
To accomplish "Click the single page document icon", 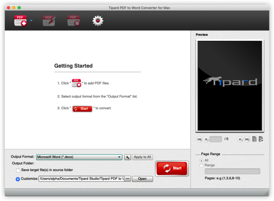I will 254,139.
